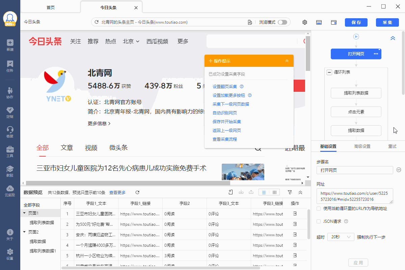Click the page-edit icon in the address bar

tap(250, 22)
